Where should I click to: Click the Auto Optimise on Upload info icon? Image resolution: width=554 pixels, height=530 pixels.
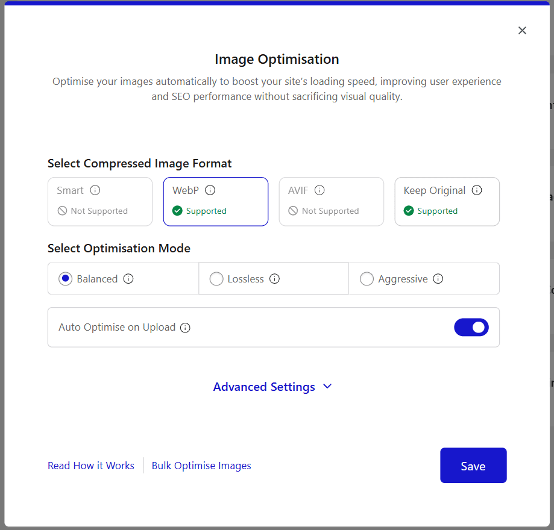(185, 328)
